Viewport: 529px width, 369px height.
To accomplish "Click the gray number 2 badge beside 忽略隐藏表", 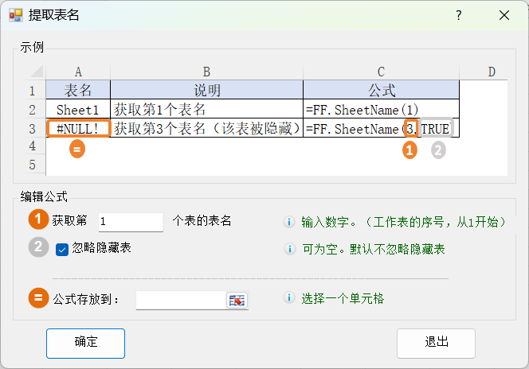I will [39, 248].
